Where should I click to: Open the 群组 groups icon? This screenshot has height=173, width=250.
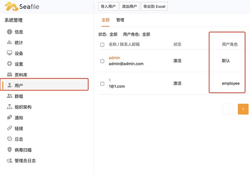[x=10, y=96]
